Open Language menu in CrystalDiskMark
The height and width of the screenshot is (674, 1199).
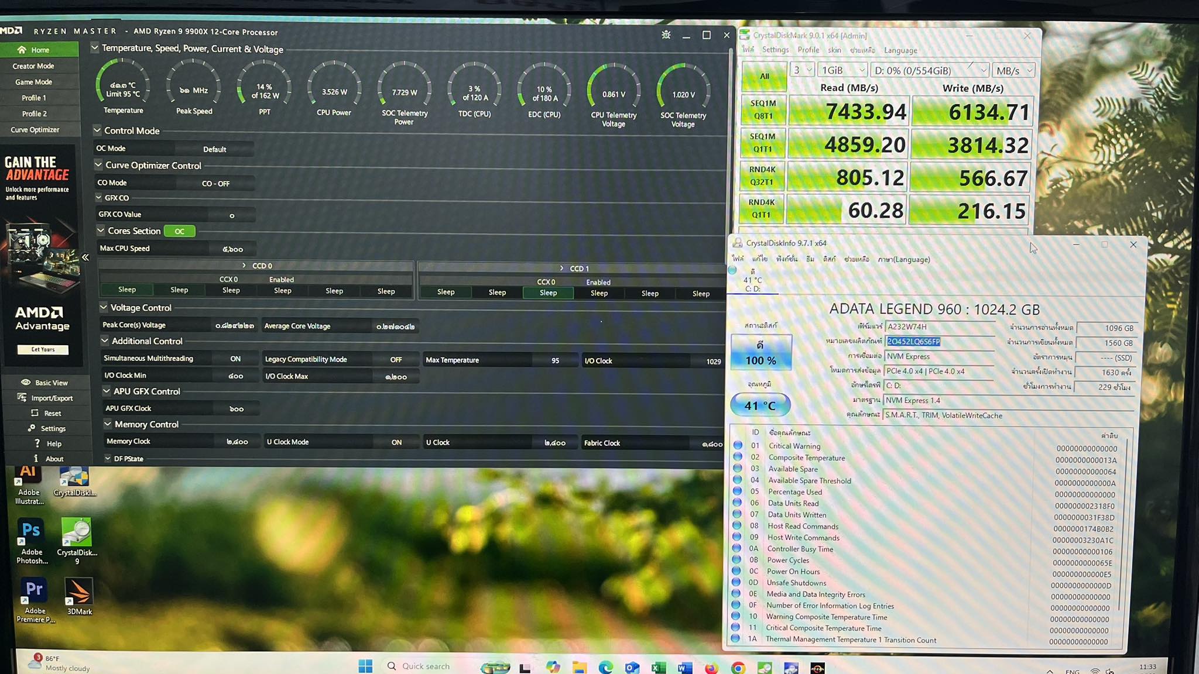(900, 50)
